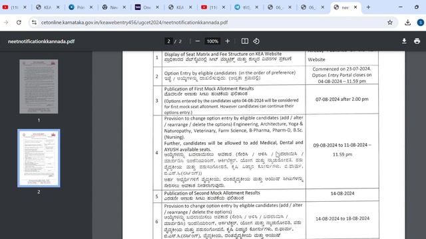Close the active neetnotification tab

(x=355, y=7)
